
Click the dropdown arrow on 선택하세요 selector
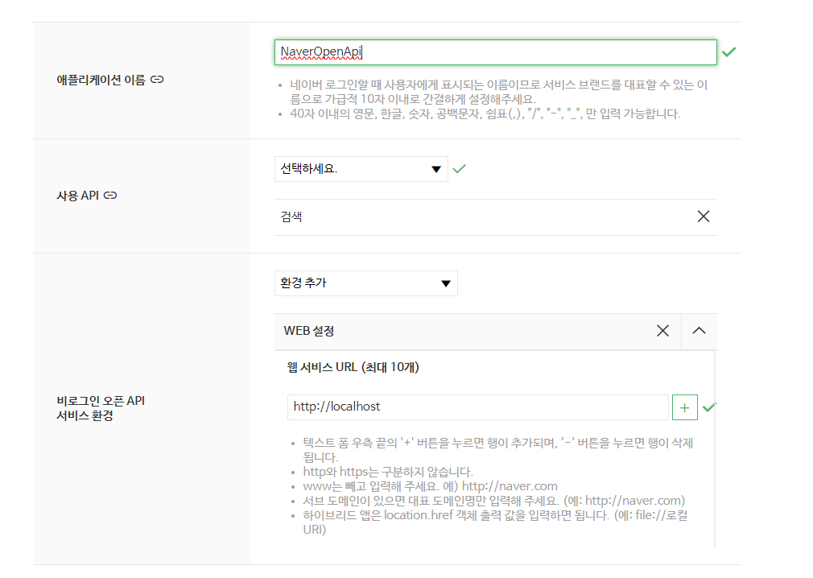pos(435,168)
